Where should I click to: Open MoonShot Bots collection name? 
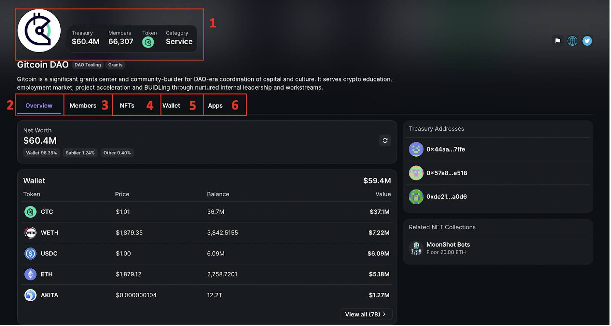click(x=448, y=244)
